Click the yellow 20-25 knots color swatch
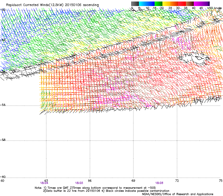This screenshot has height=196, width=223. pos(166,4)
